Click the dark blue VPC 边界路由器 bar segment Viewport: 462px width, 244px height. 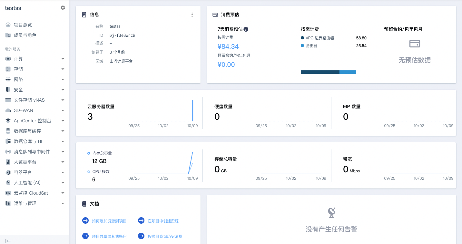click(x=320, y=72)
